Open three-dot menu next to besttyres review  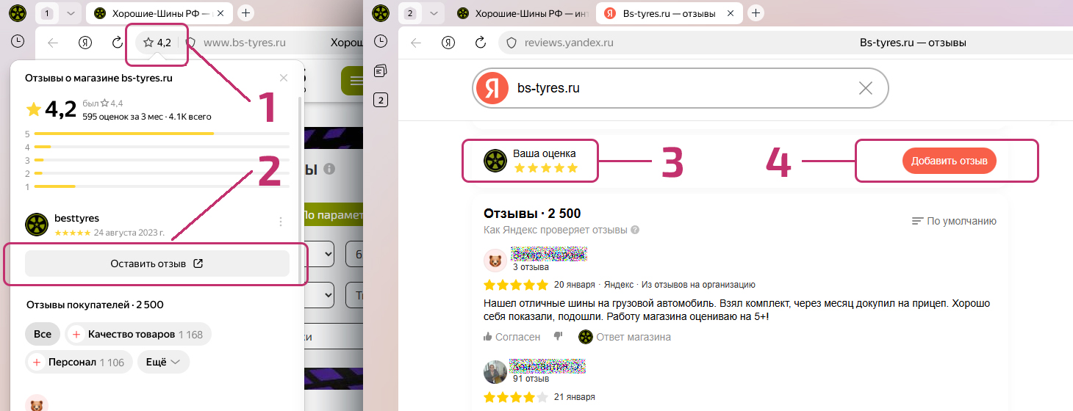tap(280, 222)
